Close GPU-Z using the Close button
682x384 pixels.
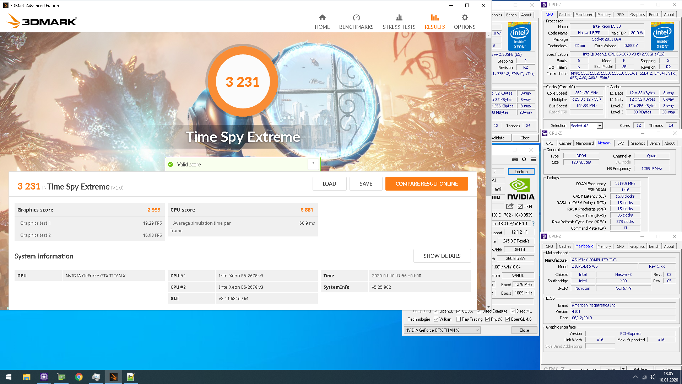point(524,330)
